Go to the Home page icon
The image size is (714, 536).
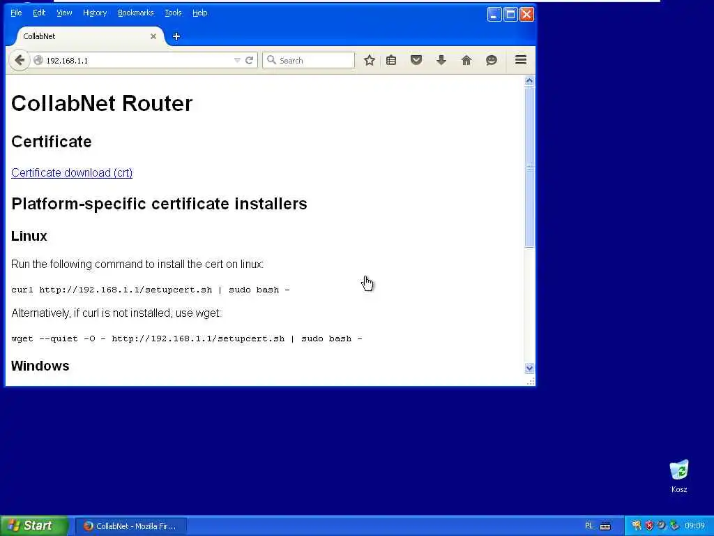click(466, 60)
